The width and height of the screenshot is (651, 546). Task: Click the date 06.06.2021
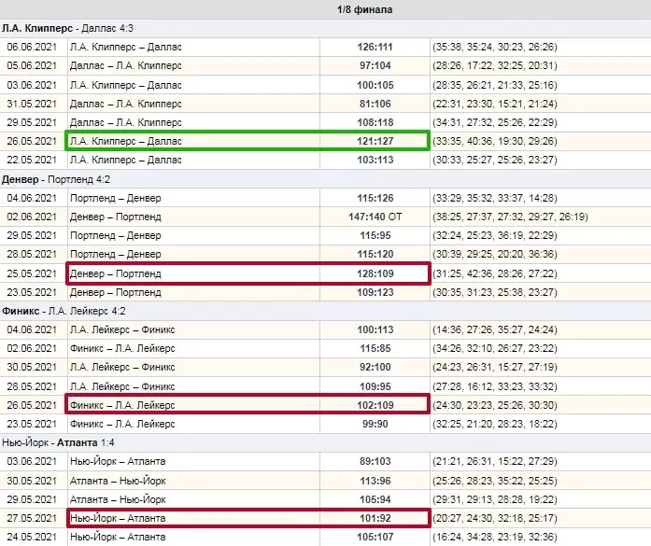pos(32,47)
